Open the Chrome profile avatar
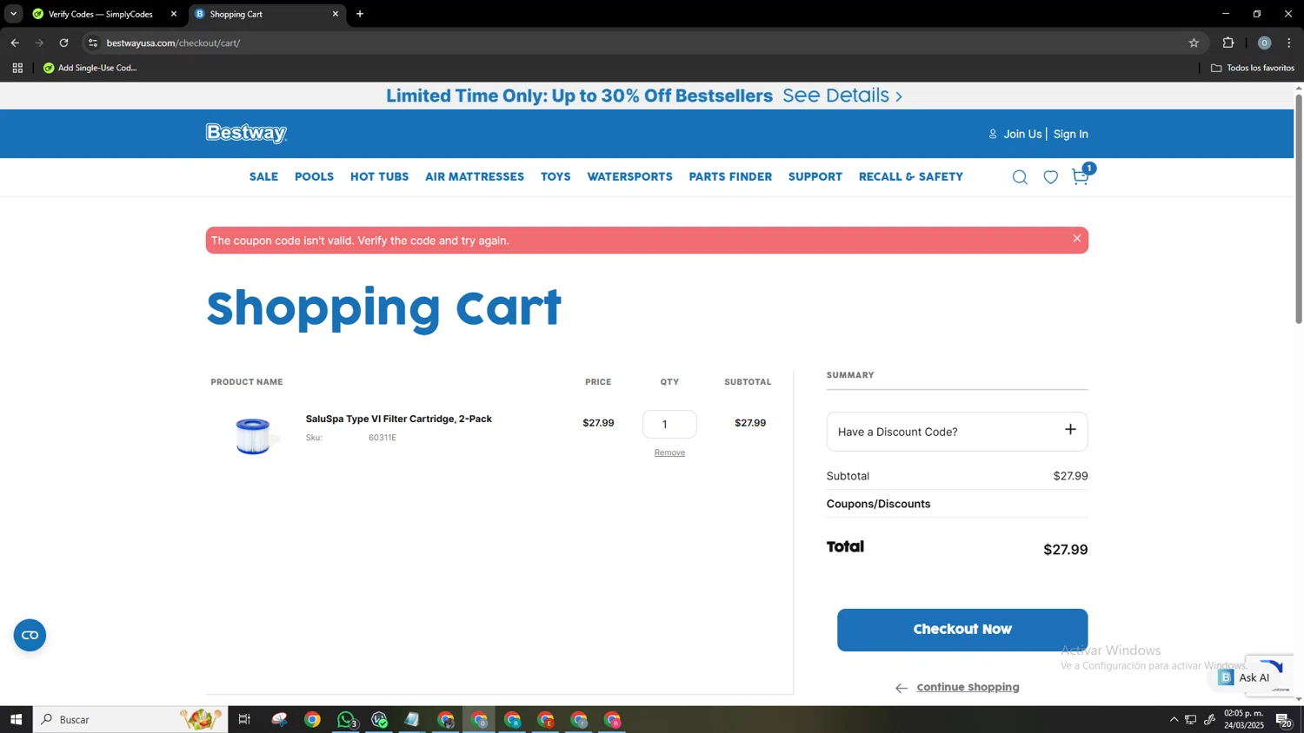The image size is (1304, 733). (1264, 43)
